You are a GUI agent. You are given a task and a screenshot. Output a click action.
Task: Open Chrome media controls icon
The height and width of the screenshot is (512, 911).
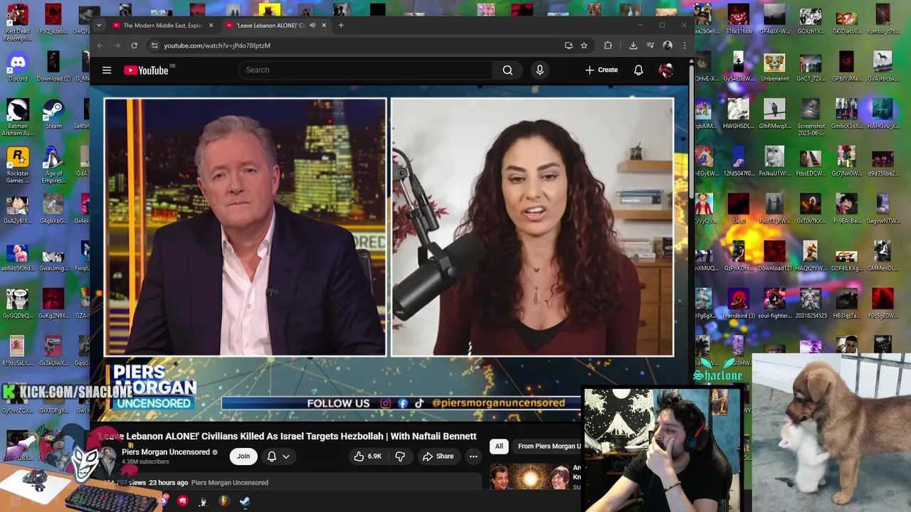click(x=651, y=46)
